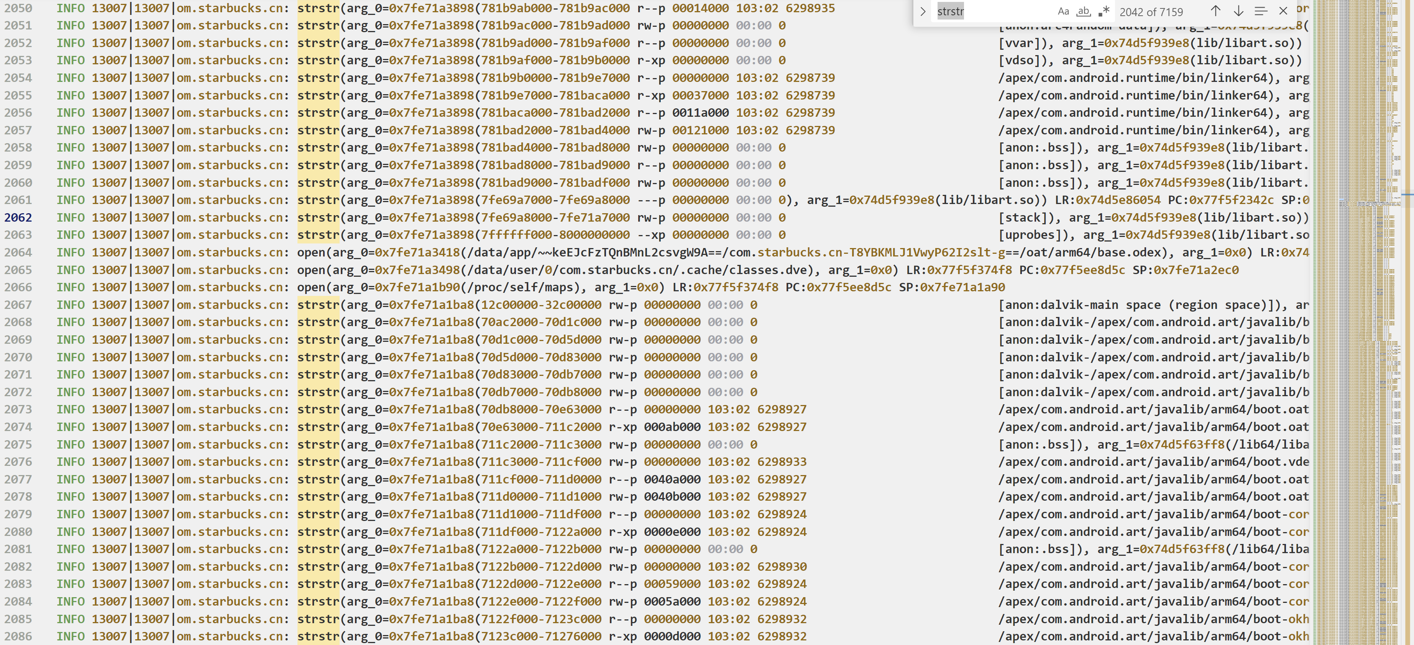Toggle Match Case in find widget
Image resolution: width=1414 pixels, height=645 pixels.
(x=1063, y=11)
